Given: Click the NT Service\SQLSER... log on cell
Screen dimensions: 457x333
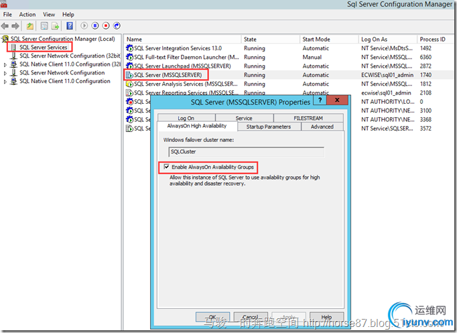Looking at the screenshot, I should pos(387,129).
